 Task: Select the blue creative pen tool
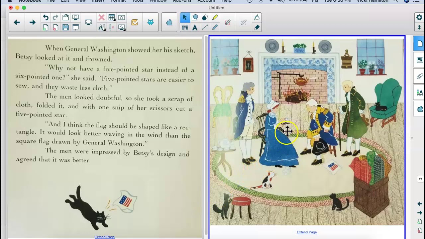pos(215,27)
